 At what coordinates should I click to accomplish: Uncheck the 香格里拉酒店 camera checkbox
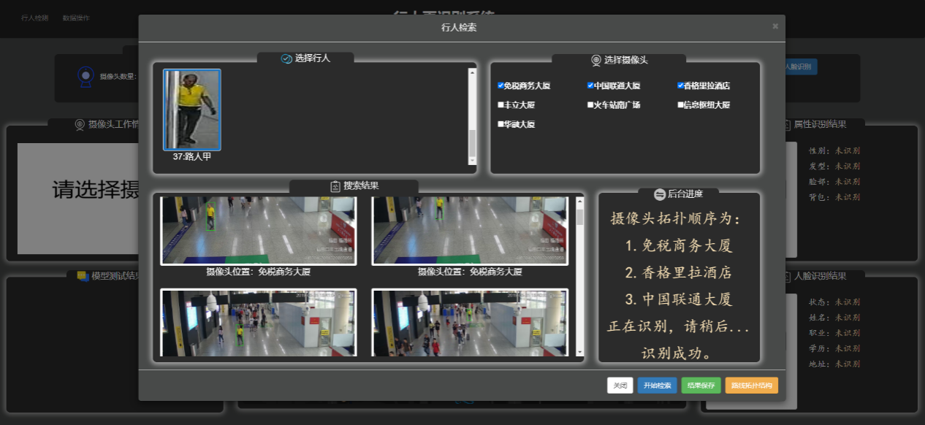point(680,85)
